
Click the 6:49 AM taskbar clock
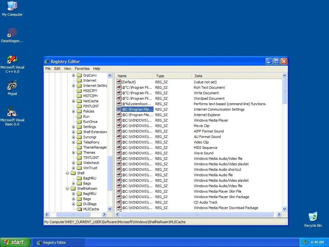317,242
